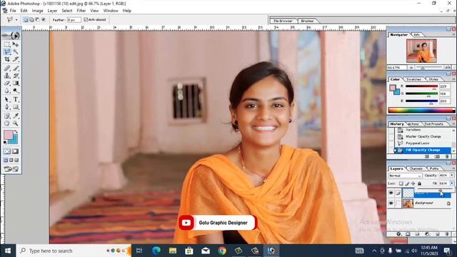Open the File Browser tab
Image resolution: width=457 pixels, height=257 pixels.
pos(283,21)
